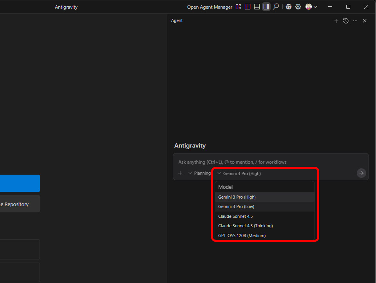Select Claude Sonnet 4.5 (Thinking) model

[x=265, y=226]
